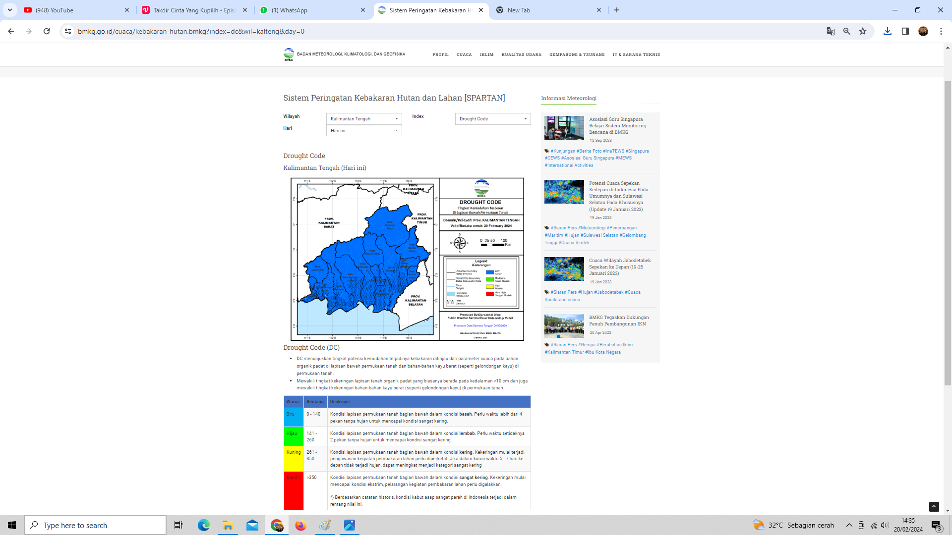Open CUACA menu
This screenshot has height=535, width=952.
[464, 54]
